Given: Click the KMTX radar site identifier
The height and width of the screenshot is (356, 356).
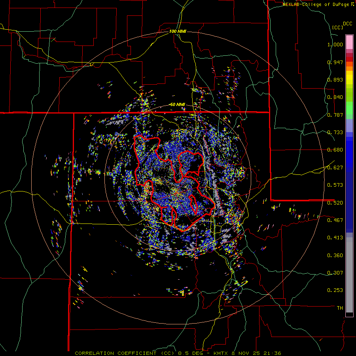Looking at the screenshot, I should pos(222,353).
